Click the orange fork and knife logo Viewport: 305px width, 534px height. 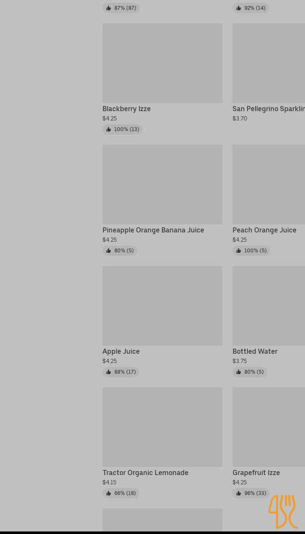click(283, 511)
